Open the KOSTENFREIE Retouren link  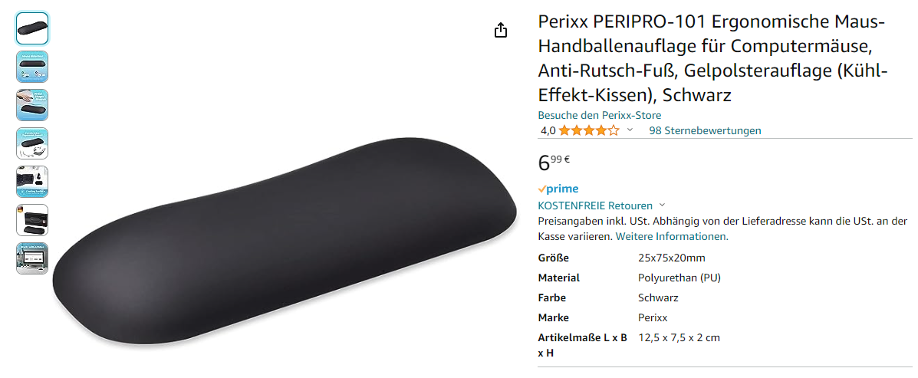coord(595,205)
